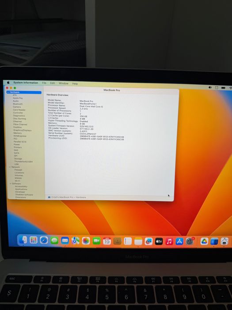The height and width of the screenshot is (310, 232).
Task: Open Mail app in the Dock
Action: (65, 240)
